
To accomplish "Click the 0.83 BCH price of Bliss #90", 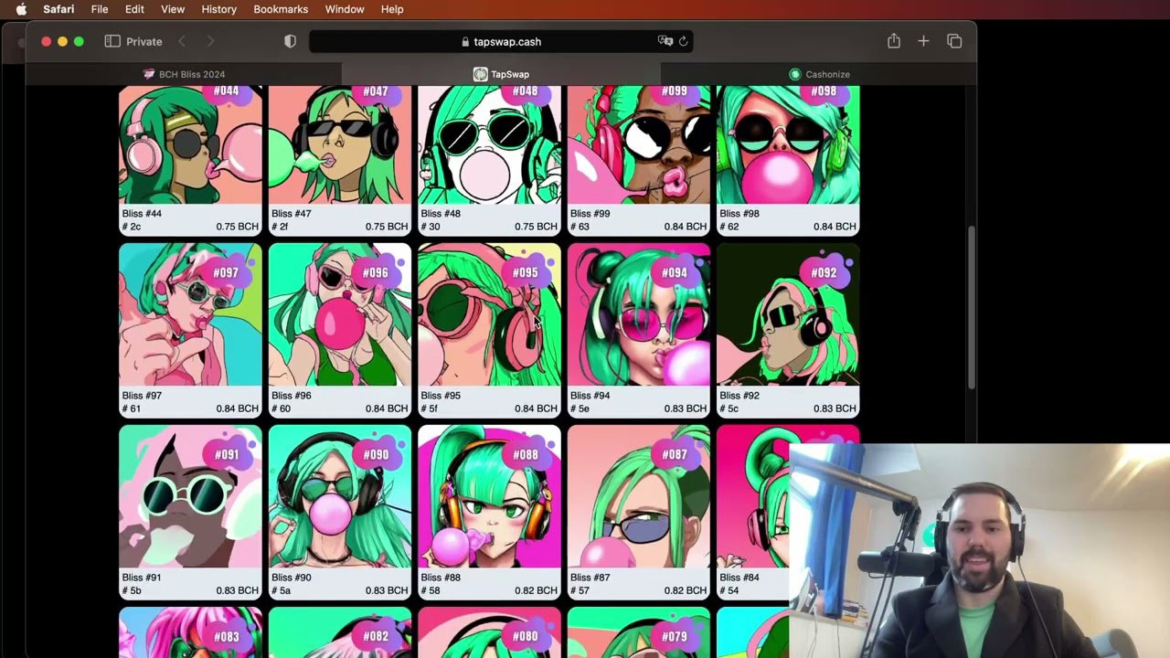I will (x=387, y=590).
